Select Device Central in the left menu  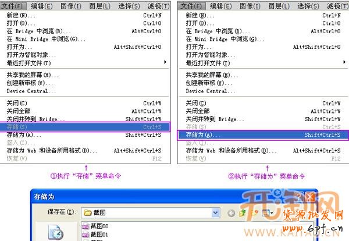(x=31, y=91)
